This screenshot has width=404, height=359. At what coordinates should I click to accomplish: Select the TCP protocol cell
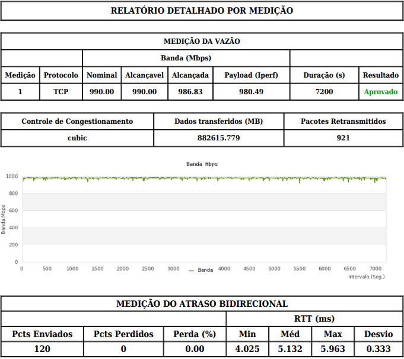coord(61,92)
